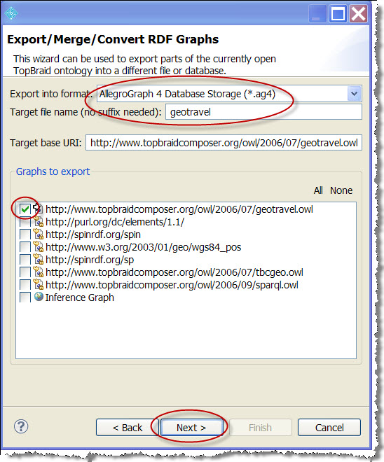This screenshot has width=384, height=462.
Task: Select the http://spinrdf.org/sp row text
Action: [x=90, y=260]
